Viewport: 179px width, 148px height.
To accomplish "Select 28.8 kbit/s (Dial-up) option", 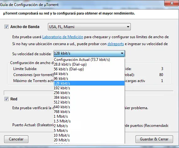I will (x=89, y=64).
